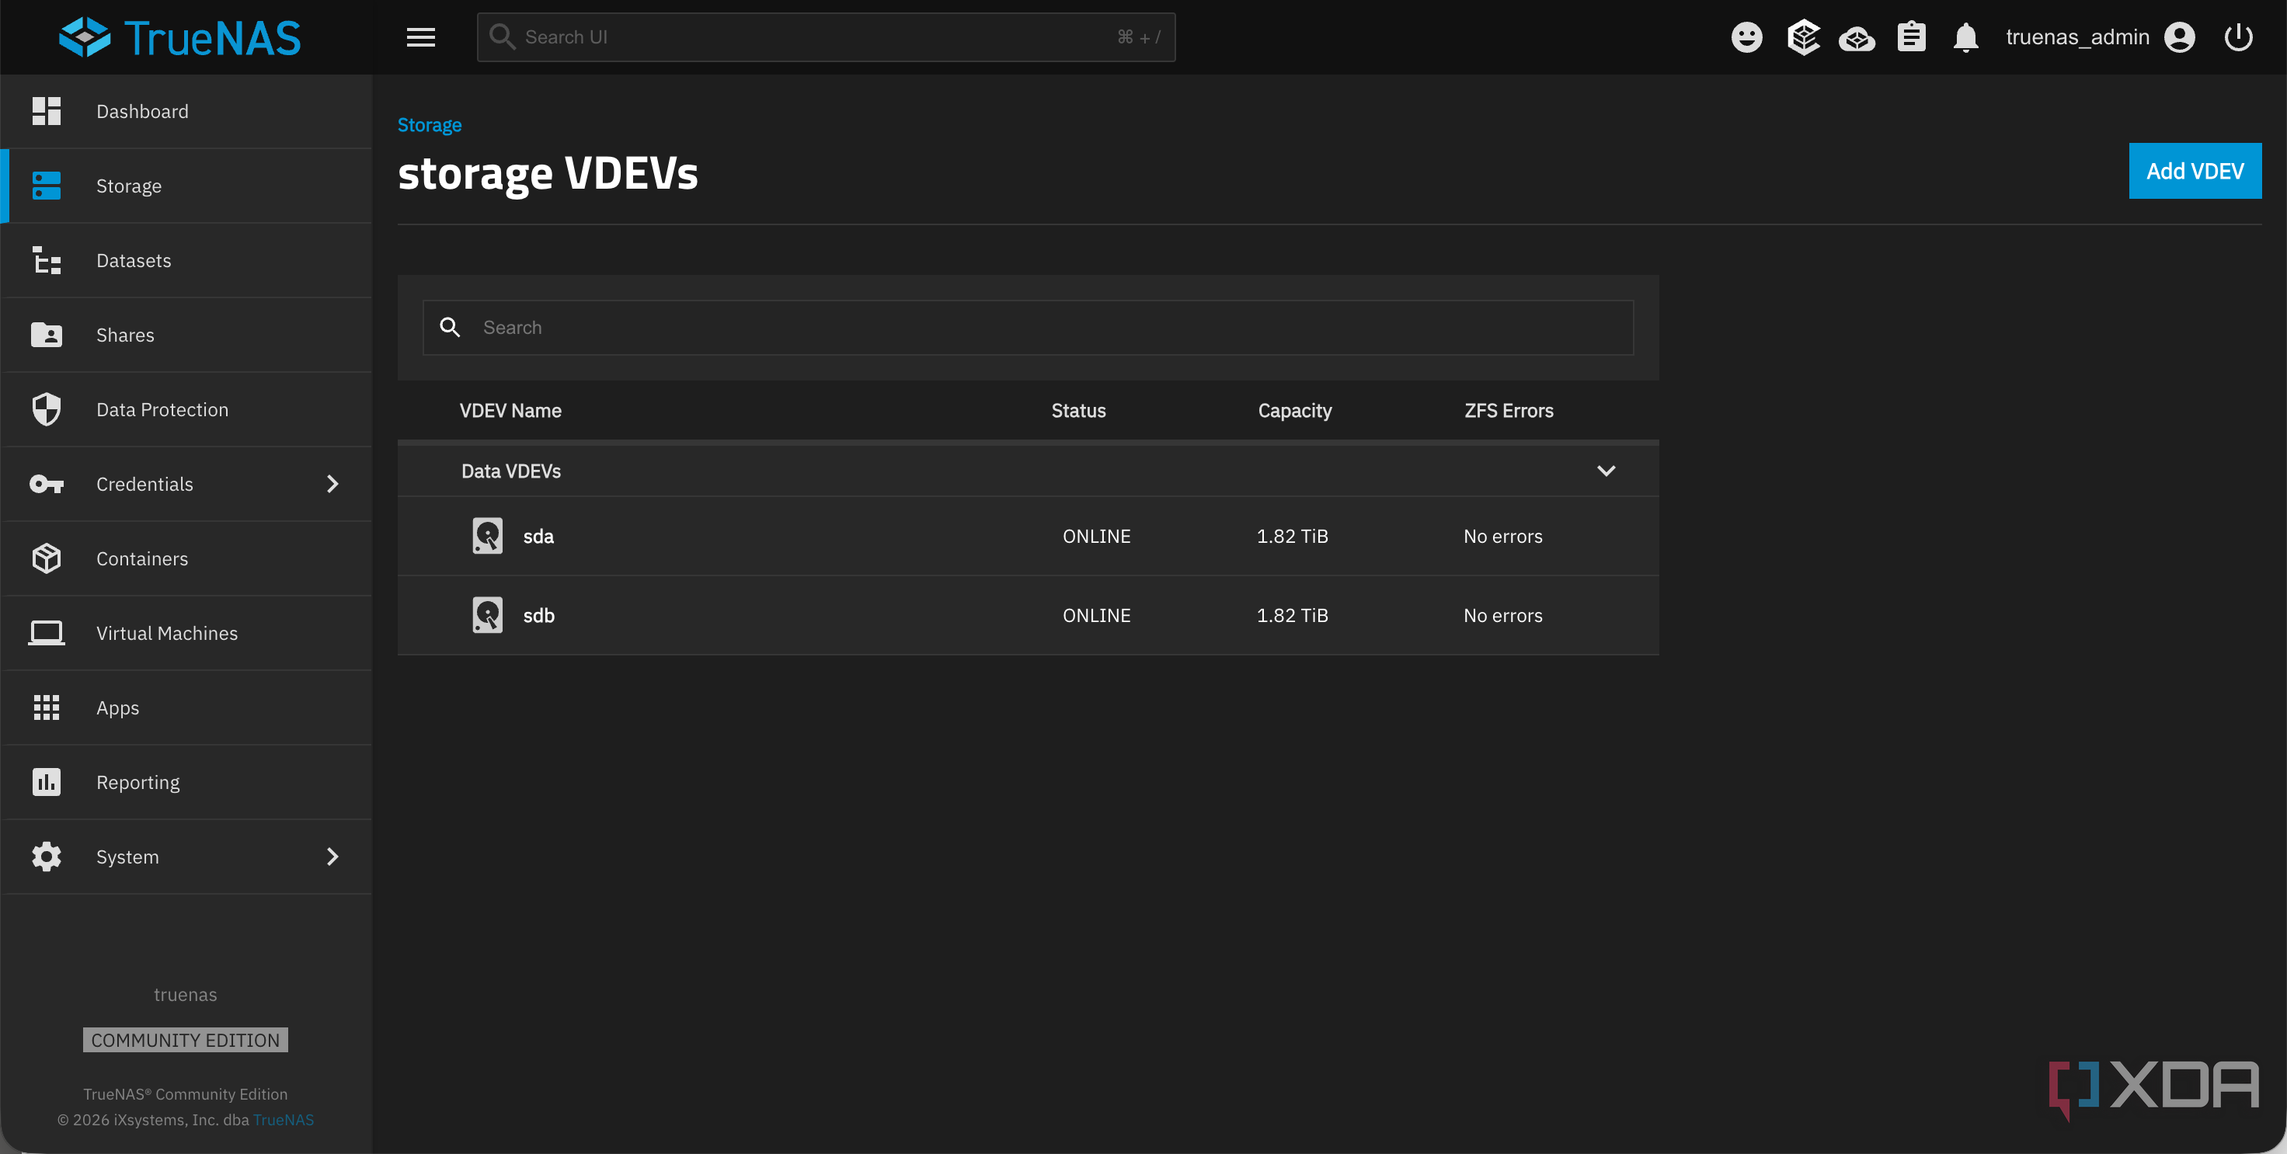This screenshot has height=1154, width=2287.
Task: Click the truenas_admin username
Action: [2077, 37]
